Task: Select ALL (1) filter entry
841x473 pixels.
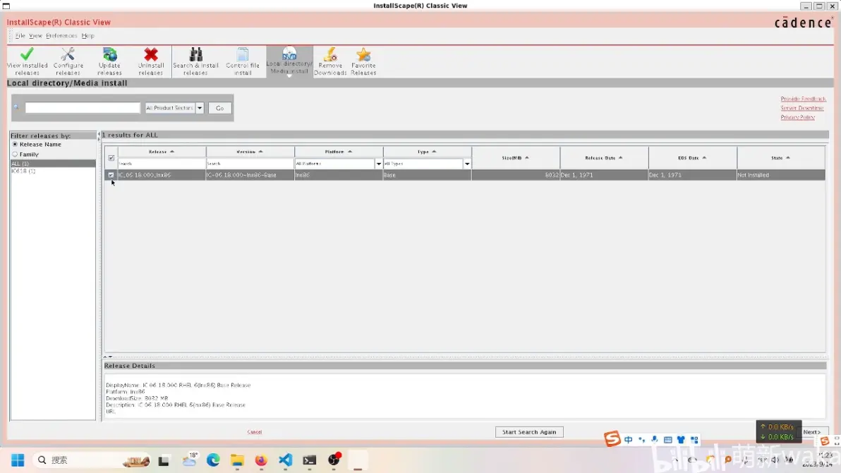Action: coord(52,164)
